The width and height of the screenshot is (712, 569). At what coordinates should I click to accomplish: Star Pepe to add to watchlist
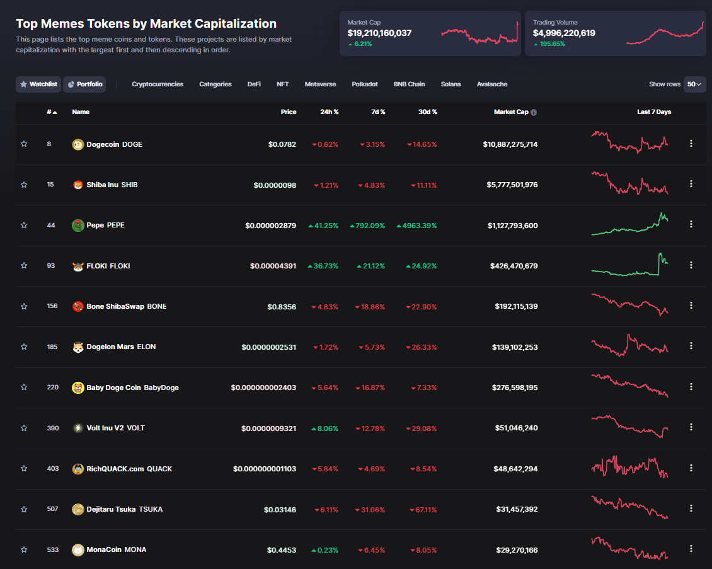click(24, 225)
